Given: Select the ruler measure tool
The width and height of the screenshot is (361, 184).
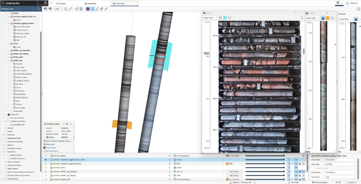Looking at the screenshot, I should 106,9.
